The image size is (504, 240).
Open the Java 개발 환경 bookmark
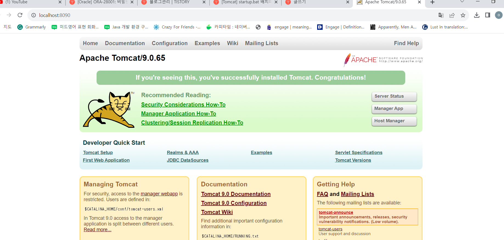(126, 27)
